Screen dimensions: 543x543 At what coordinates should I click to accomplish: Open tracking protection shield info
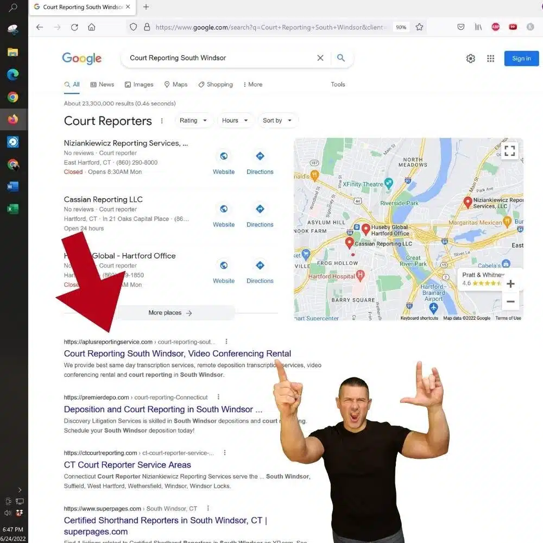tap(134, 27)
